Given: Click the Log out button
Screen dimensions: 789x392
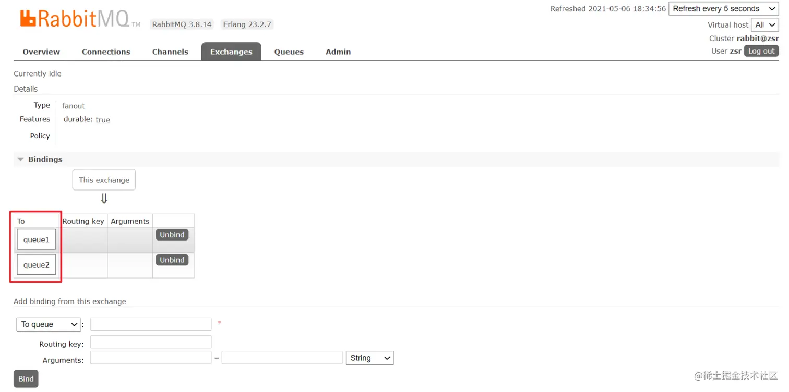Looking at the screenshot, I should (761, 51).
